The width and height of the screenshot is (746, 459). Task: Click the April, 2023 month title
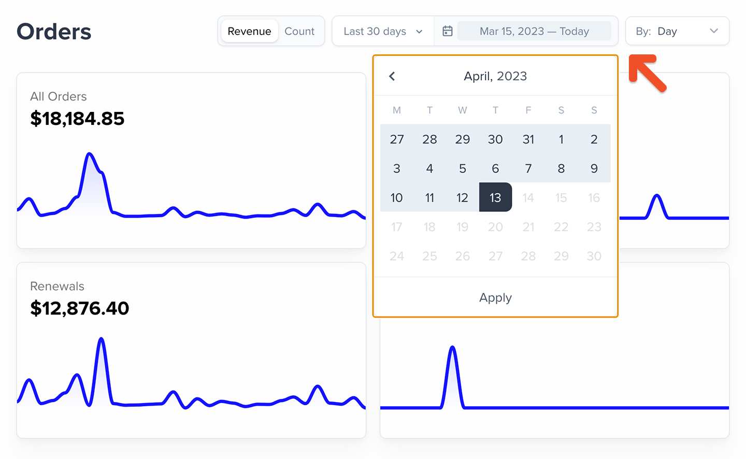(495, 76)
